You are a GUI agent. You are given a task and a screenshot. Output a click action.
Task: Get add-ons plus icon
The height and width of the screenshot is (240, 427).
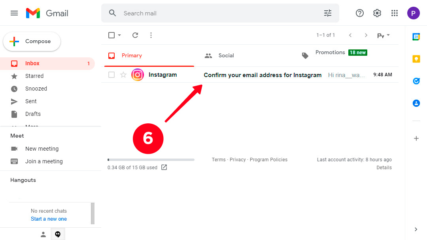416,138
